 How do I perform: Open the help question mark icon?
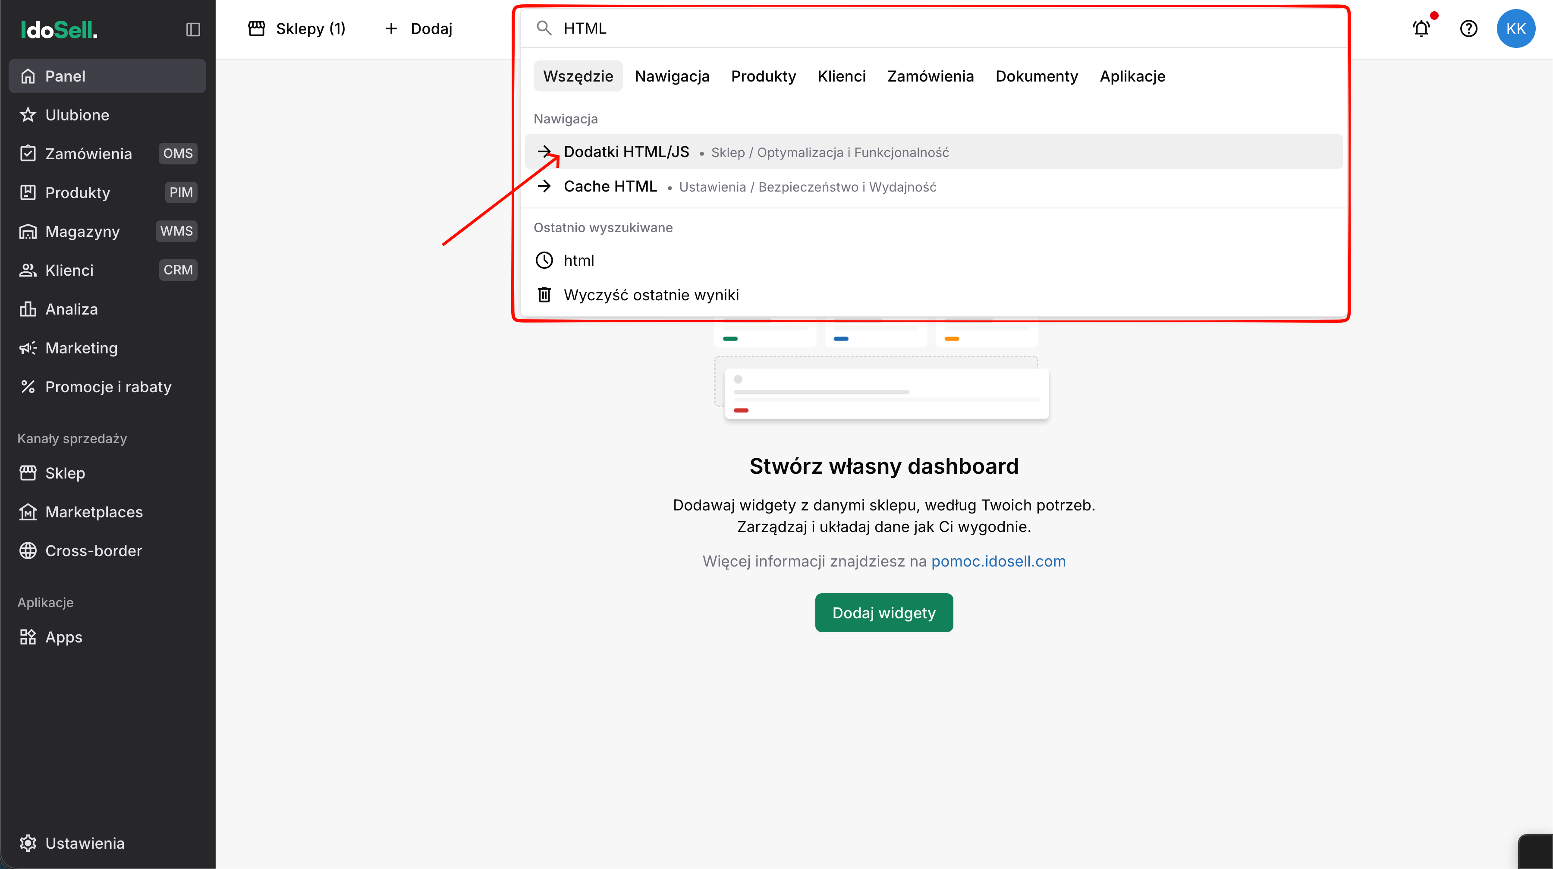point(1468,28)
